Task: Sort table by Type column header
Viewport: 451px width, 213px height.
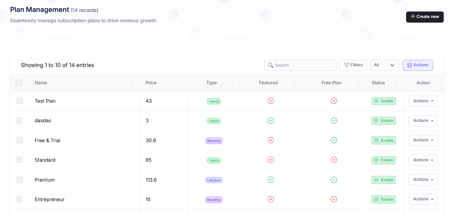Action: (x=211, y=83)
